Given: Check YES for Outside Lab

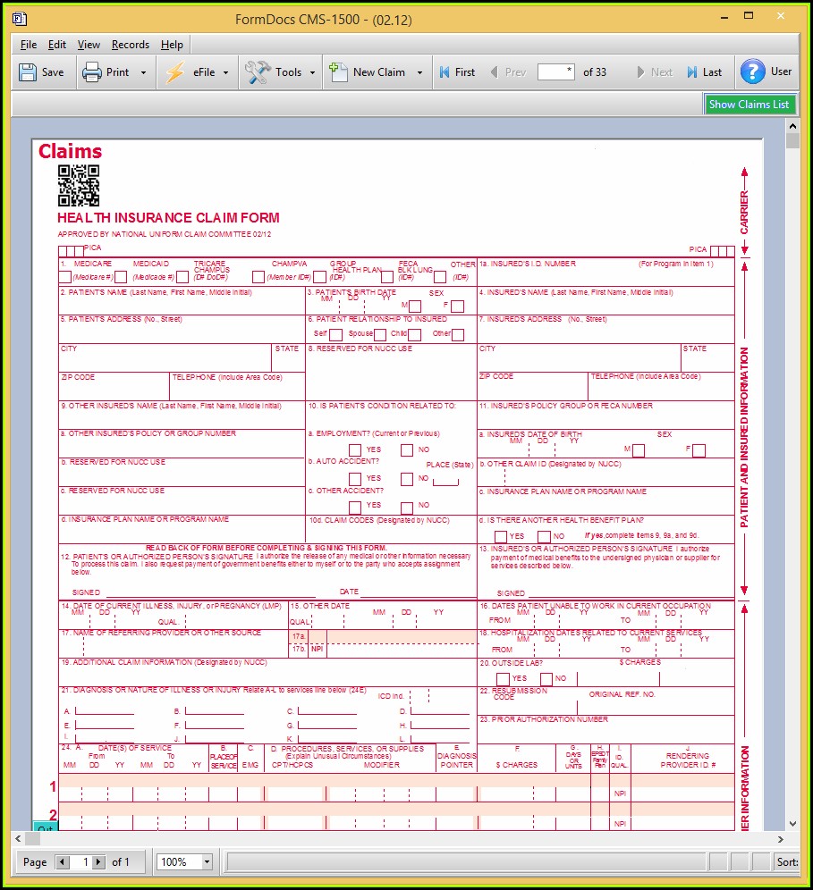Looking at the screenshot, I should [503, 679].
